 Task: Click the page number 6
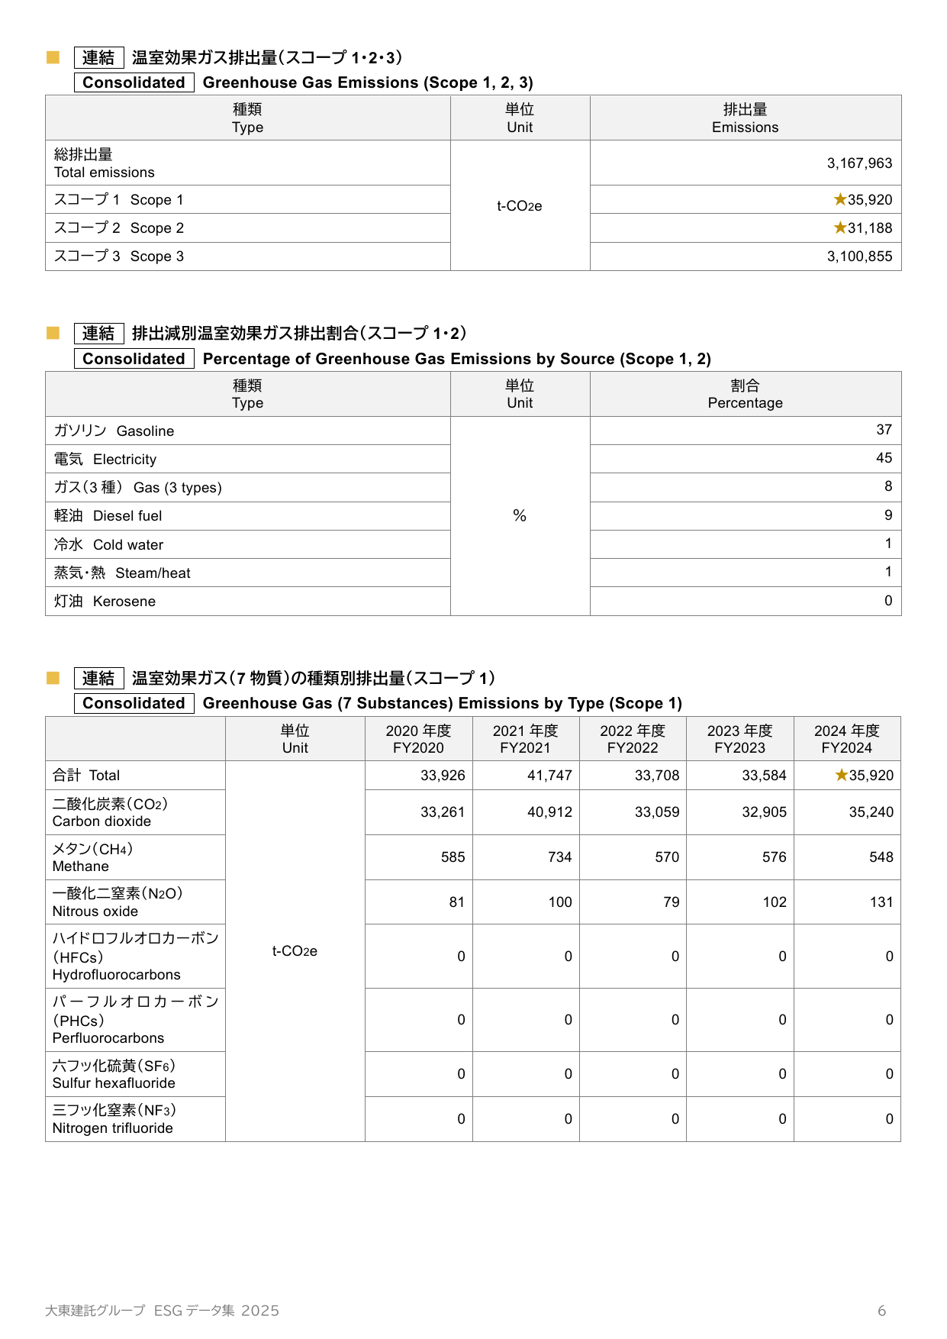tap(882, 1311)
